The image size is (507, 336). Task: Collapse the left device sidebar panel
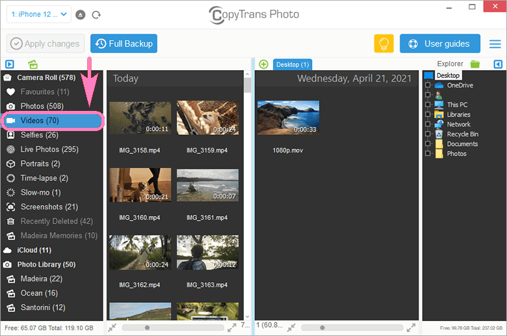tap(10, 64)
